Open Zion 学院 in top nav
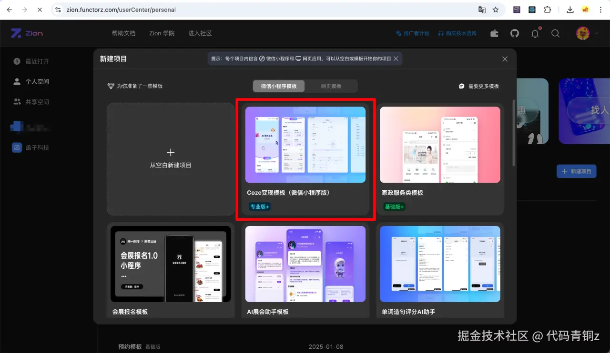 coord(162,33)
